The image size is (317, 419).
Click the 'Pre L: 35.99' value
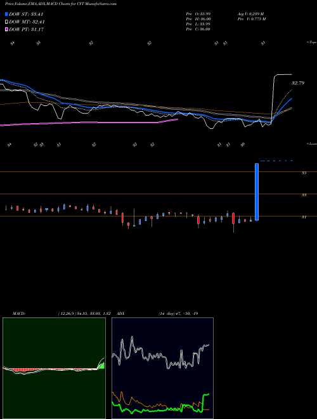(x=198, y=24)
